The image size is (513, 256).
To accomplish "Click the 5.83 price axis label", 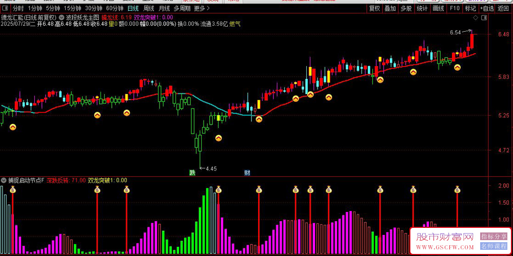I will tap(503, 77).
